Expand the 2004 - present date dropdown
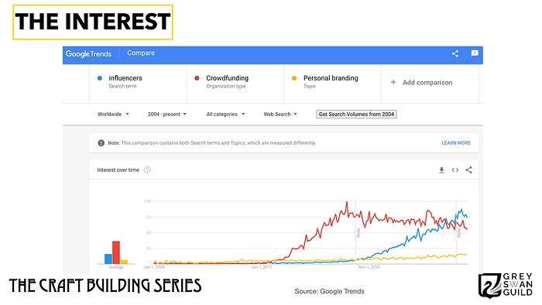The height and width of the screenshot is (305, 542). tap(167, 114)
